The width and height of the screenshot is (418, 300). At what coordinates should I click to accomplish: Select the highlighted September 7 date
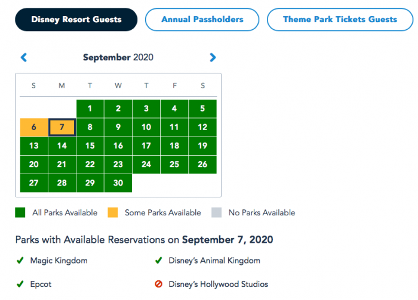click(x=62, y=127)
